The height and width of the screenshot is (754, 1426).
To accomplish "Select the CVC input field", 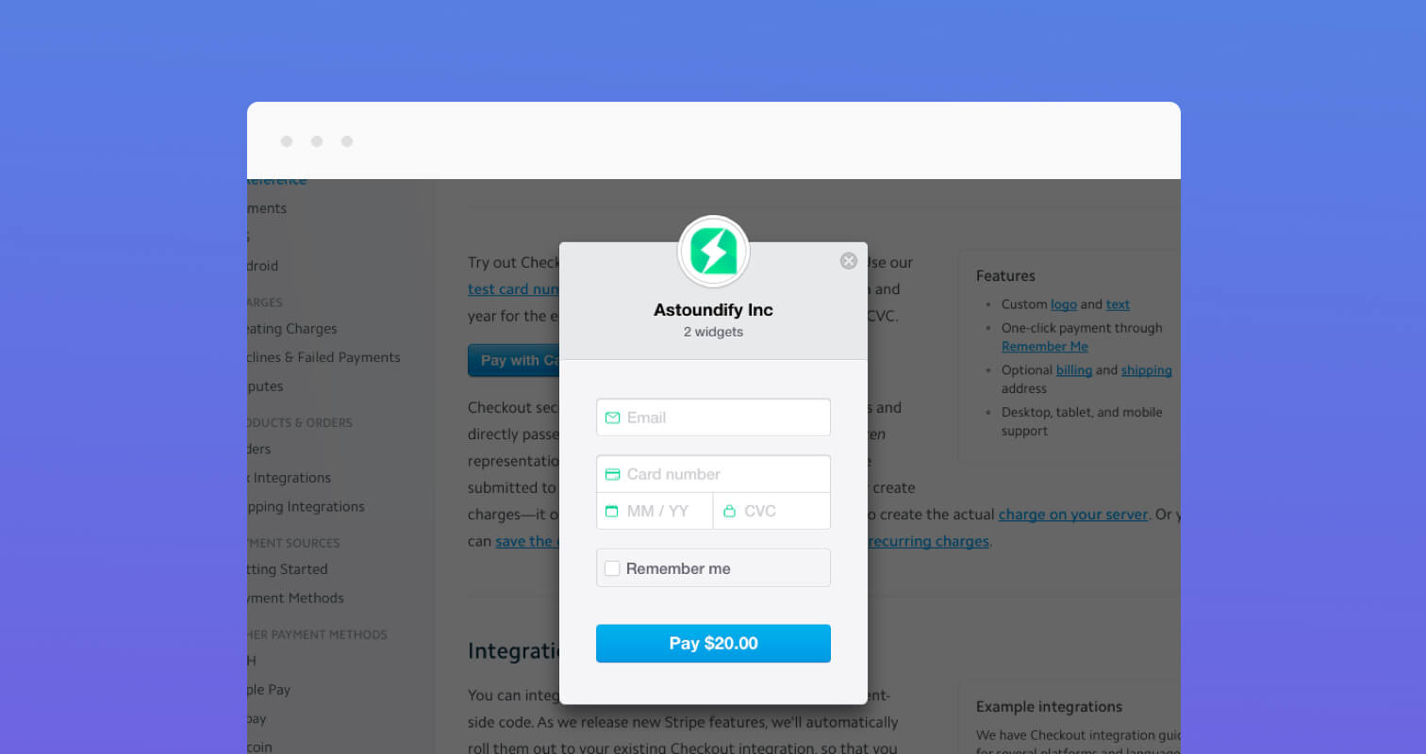I will 772,511.
